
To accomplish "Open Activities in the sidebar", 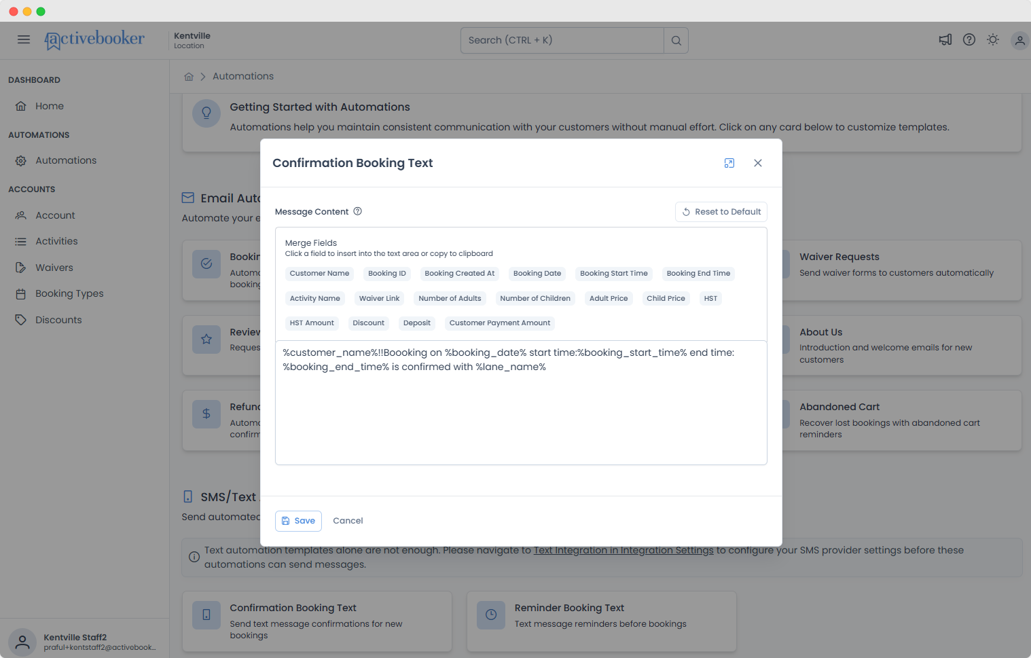I will pyautogui.click(x=56, y=241).
